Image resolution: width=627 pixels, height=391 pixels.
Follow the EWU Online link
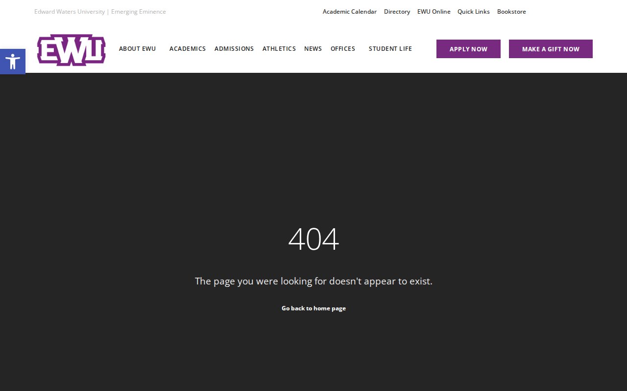coord(434,12)
